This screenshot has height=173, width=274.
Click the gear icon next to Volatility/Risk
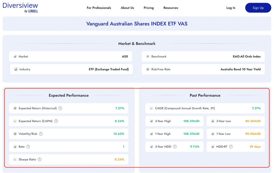[x=15, y=134]
